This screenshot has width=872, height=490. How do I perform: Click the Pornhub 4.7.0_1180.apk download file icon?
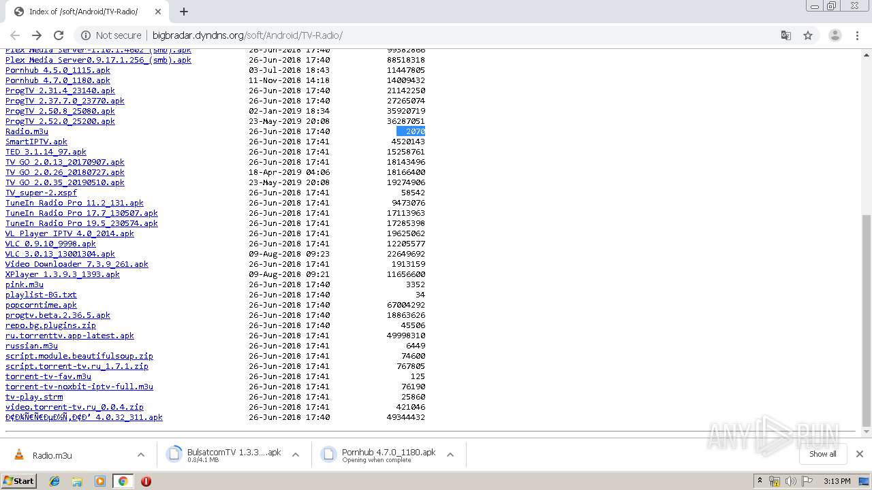pos(329,455)
